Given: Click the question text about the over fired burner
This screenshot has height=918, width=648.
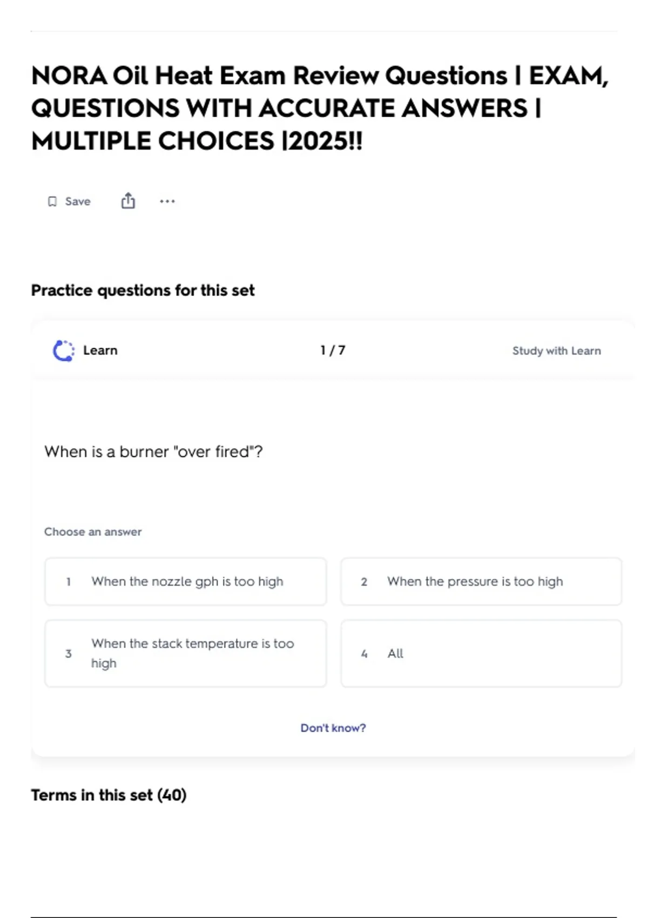Looking at the screenshot, I should (x=153, y=451).
